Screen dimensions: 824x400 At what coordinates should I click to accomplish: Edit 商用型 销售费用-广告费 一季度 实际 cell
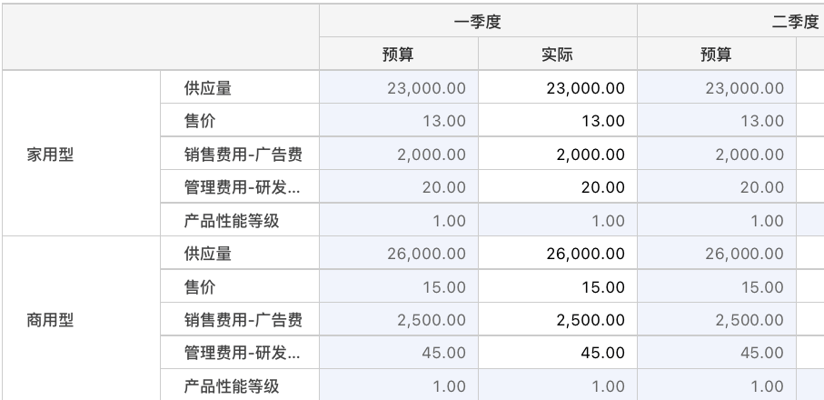point(558,319)
